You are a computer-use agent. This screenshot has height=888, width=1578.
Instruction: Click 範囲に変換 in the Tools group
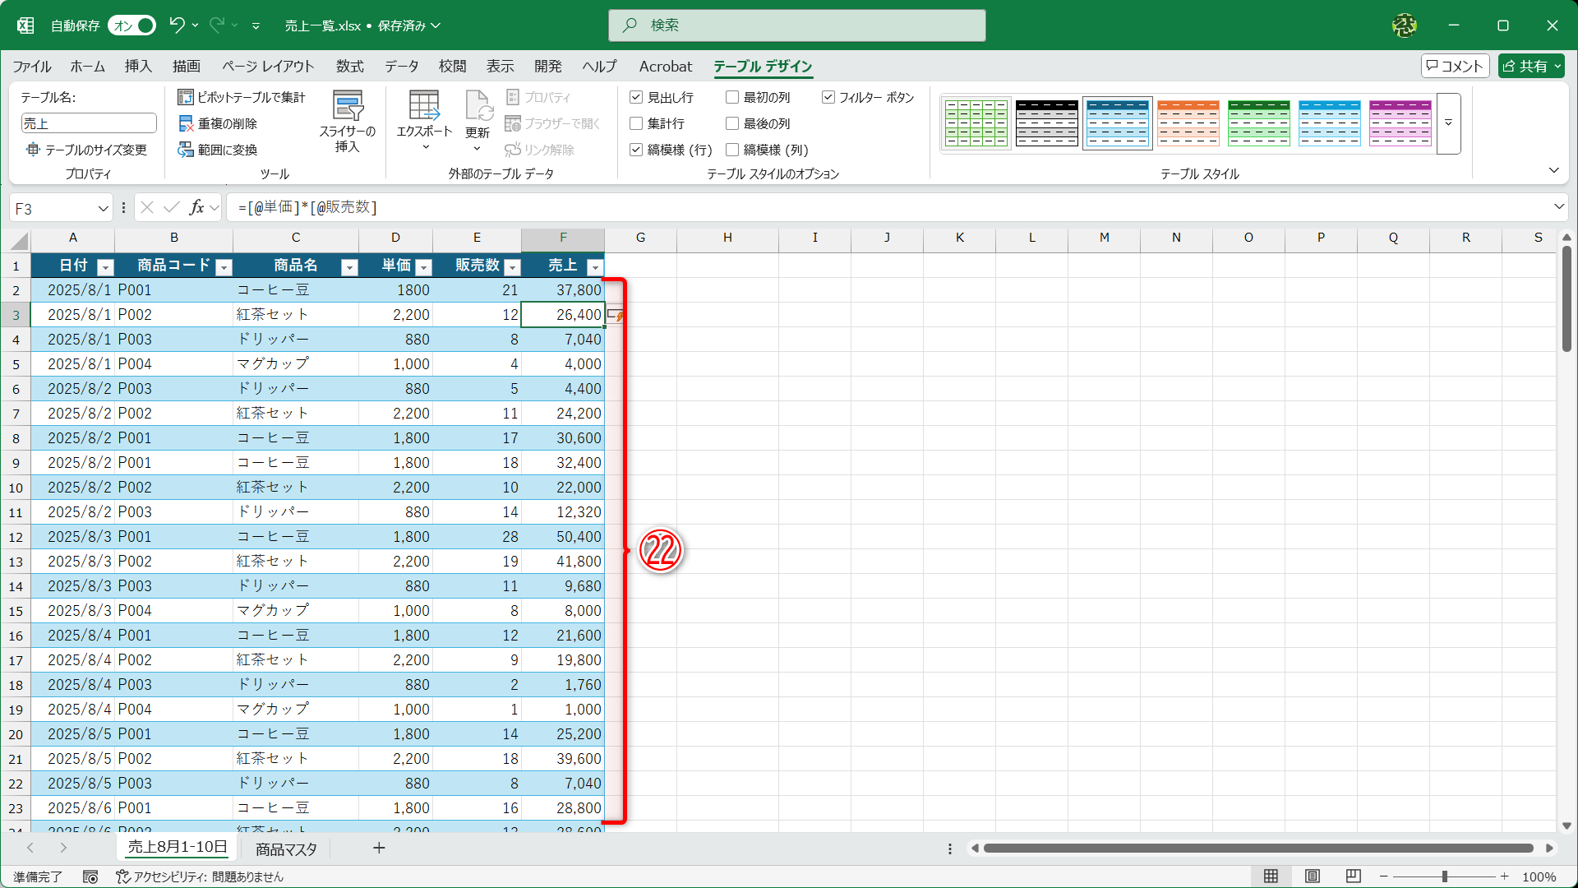click(227, 149)
